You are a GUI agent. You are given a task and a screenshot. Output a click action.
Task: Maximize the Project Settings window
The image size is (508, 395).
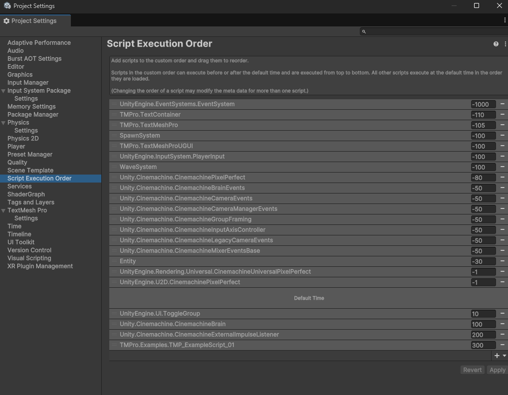click(476, 5)
